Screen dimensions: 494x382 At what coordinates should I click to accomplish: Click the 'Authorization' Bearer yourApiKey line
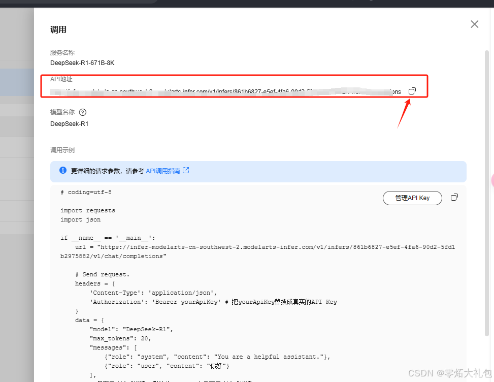[213, 302]
